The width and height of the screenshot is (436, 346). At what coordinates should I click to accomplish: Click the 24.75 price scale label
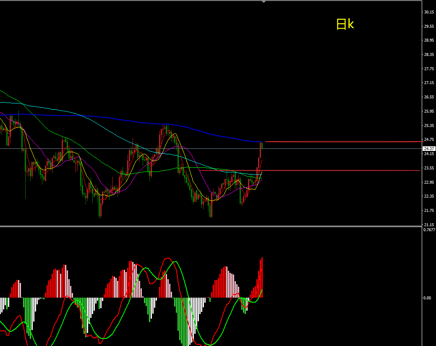(x=429, y=139)
